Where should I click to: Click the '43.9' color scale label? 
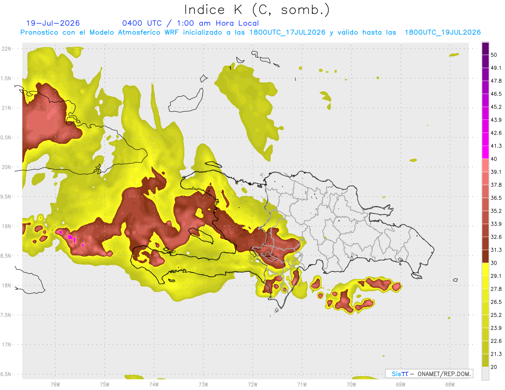coord(496,120)
